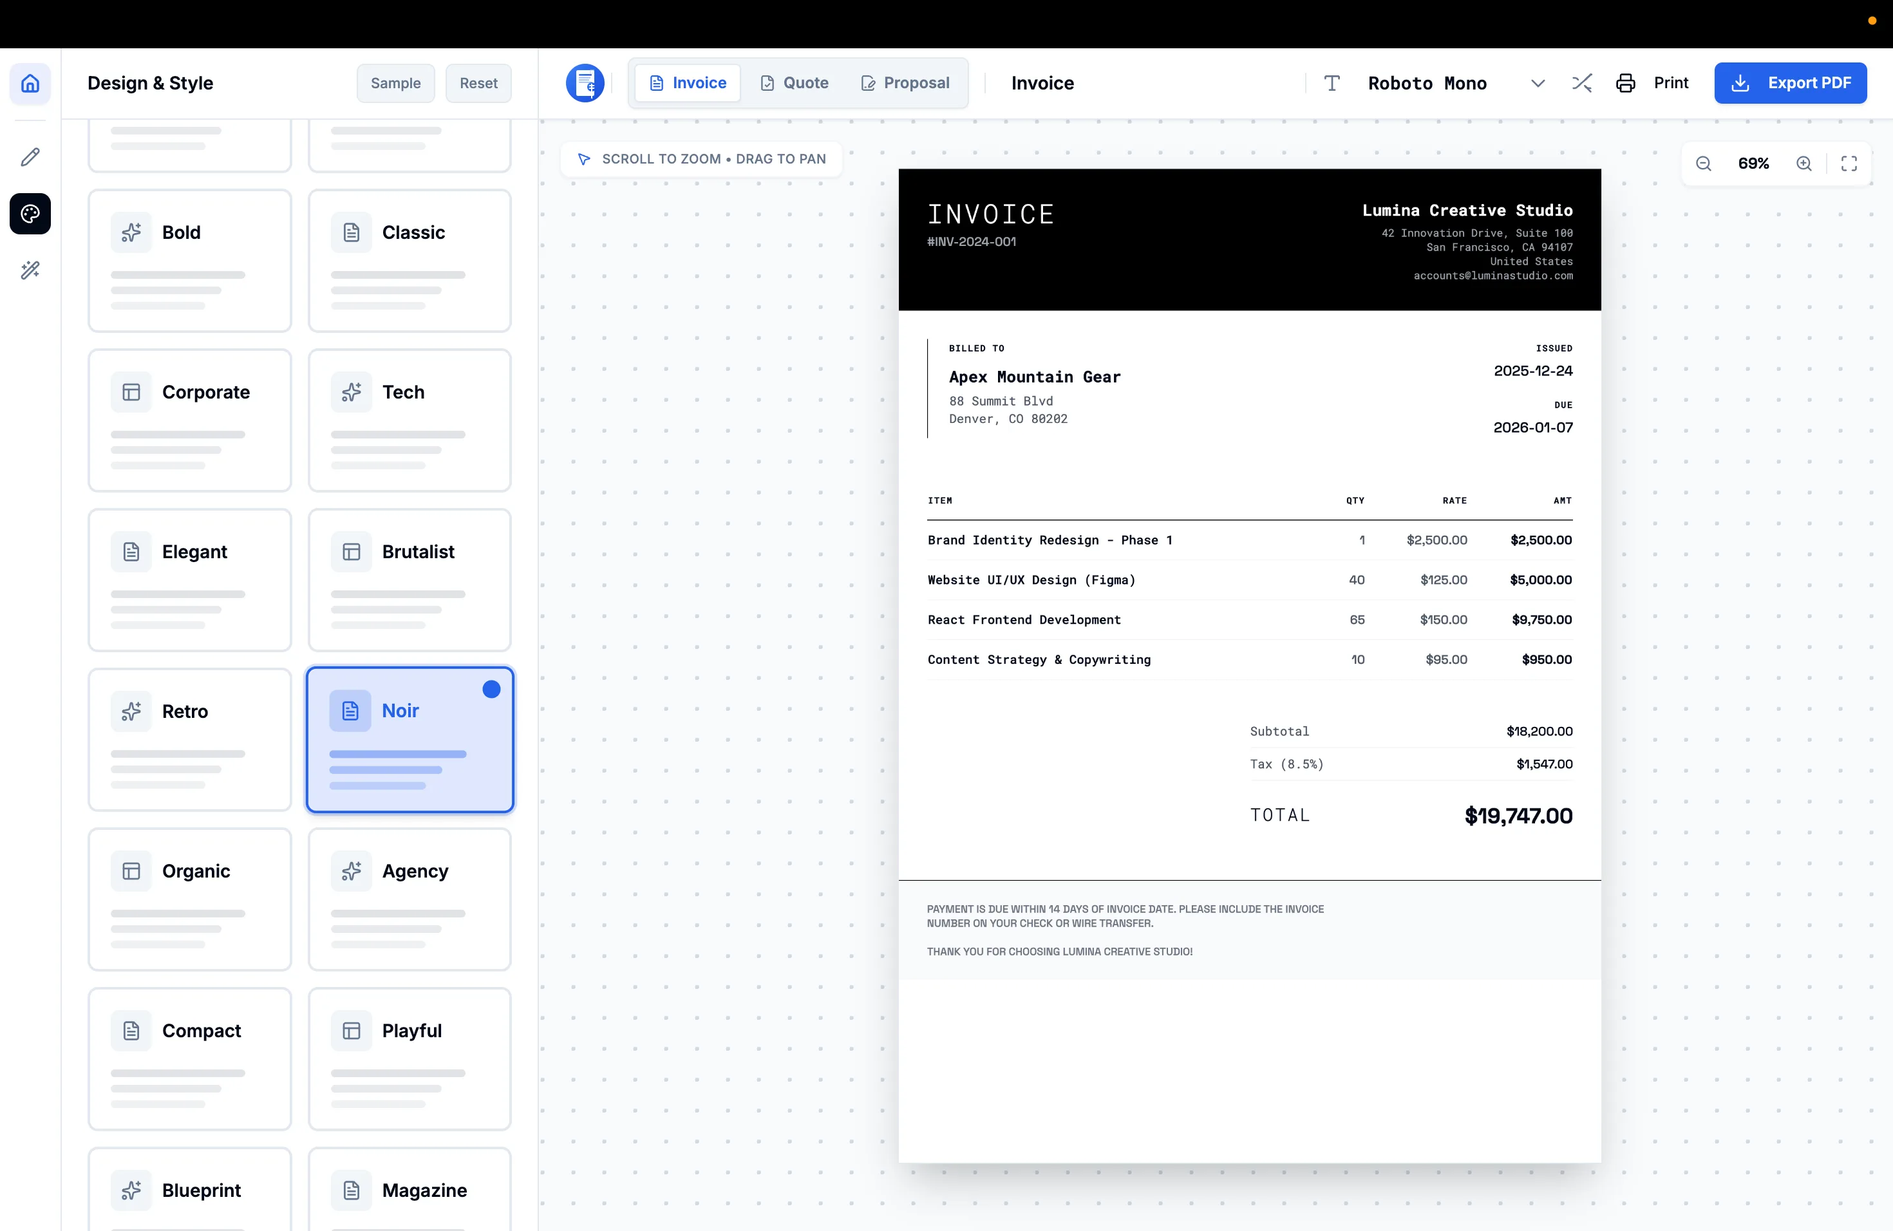This screenshot has width=1893, height=1231.
Task: Open the Roboto Mono font dropdown
Action: pyautogui.click(x=1436, y=82)
